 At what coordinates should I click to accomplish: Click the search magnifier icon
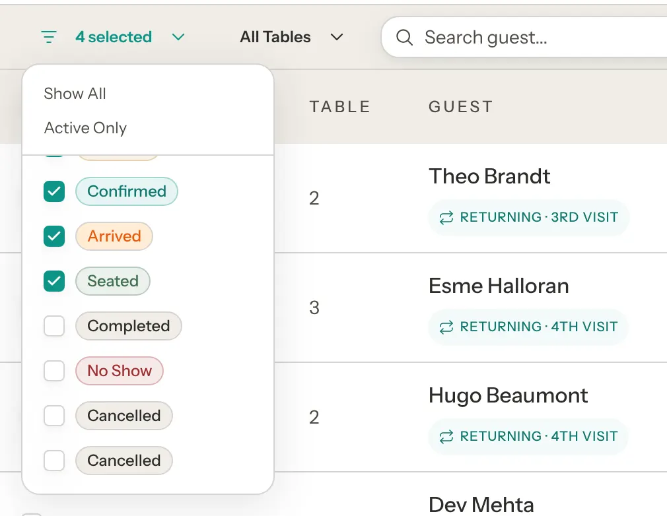click(x=404, y=38)
